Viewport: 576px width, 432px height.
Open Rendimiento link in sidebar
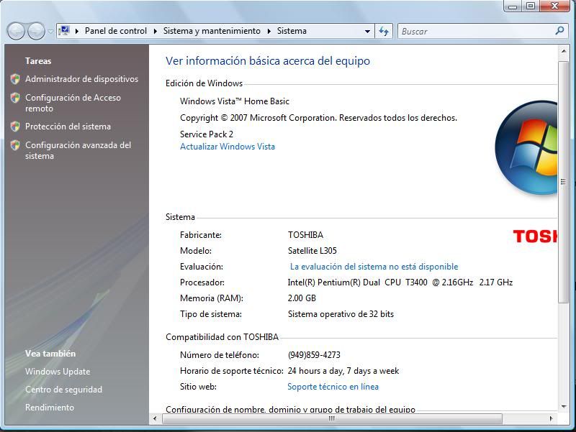point(50,408)
